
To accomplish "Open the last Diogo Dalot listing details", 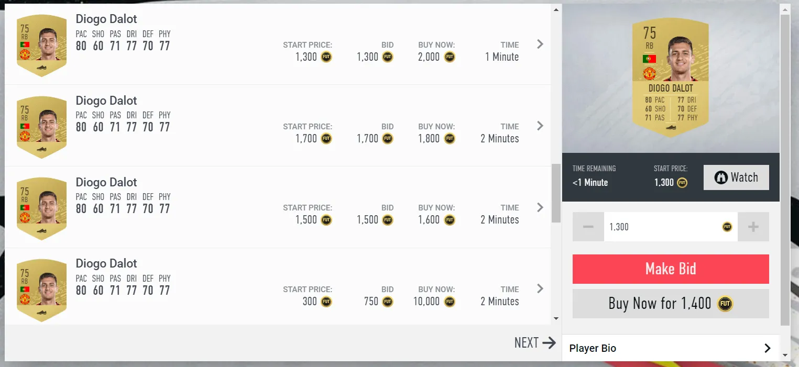I will pos(540,288).
